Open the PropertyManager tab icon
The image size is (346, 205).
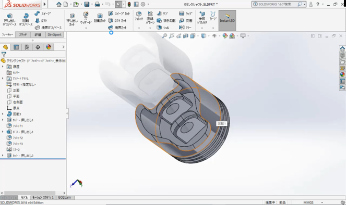click(x=16, y=47)
